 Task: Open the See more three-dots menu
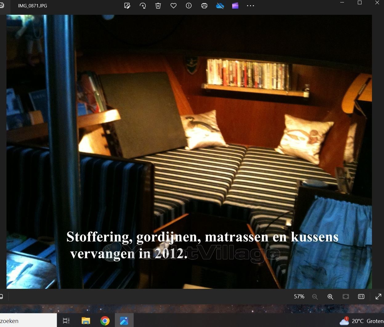coord(251,6)
